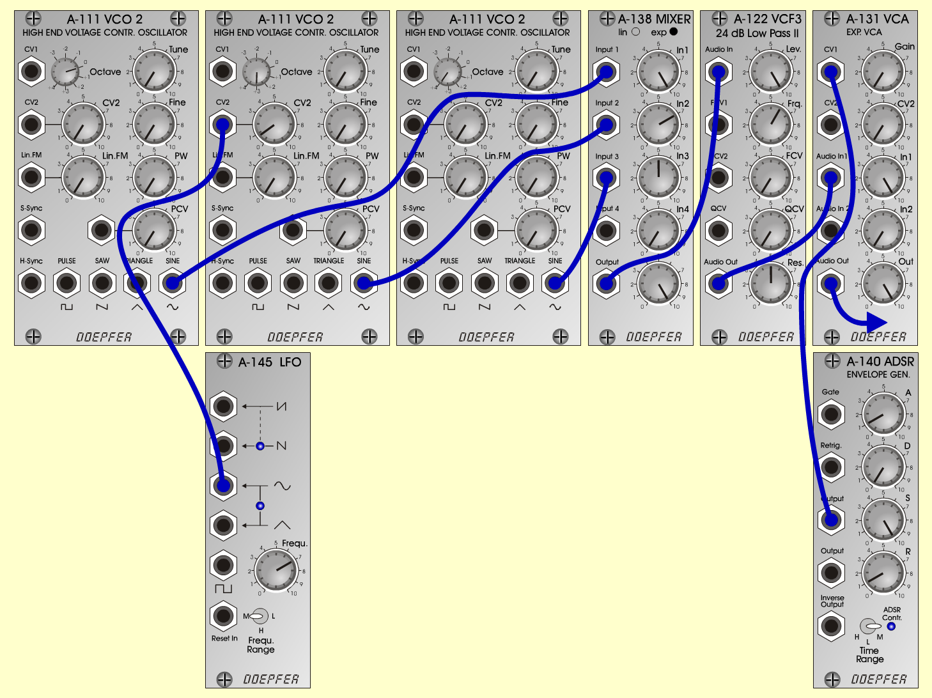Viewport: 932px width, 698px height.
Task: Select the TRIANGLE jack on the third VCO
Action: tap(520, 283)
